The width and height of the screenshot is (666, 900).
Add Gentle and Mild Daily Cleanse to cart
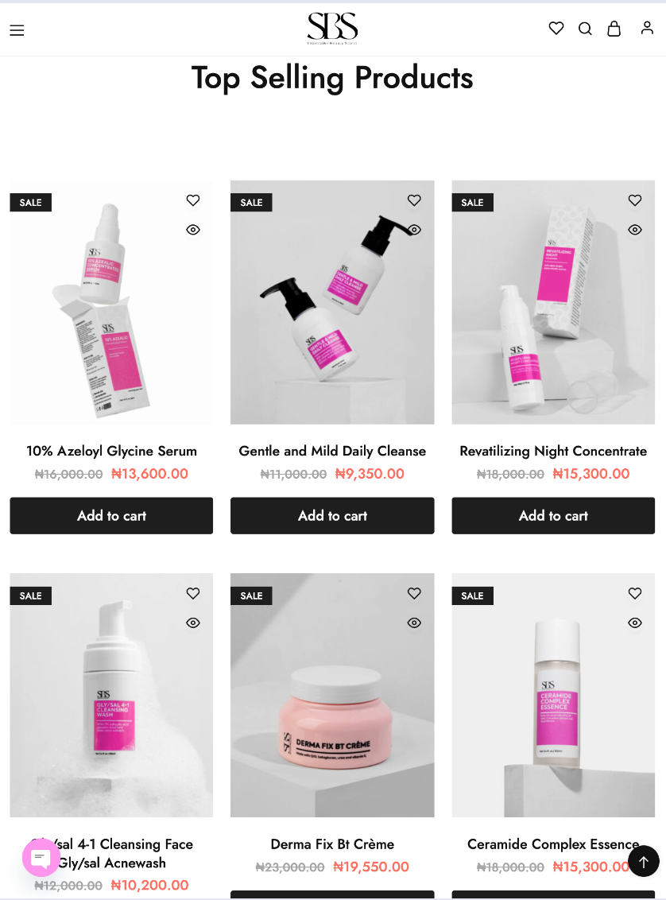point(332,515)
